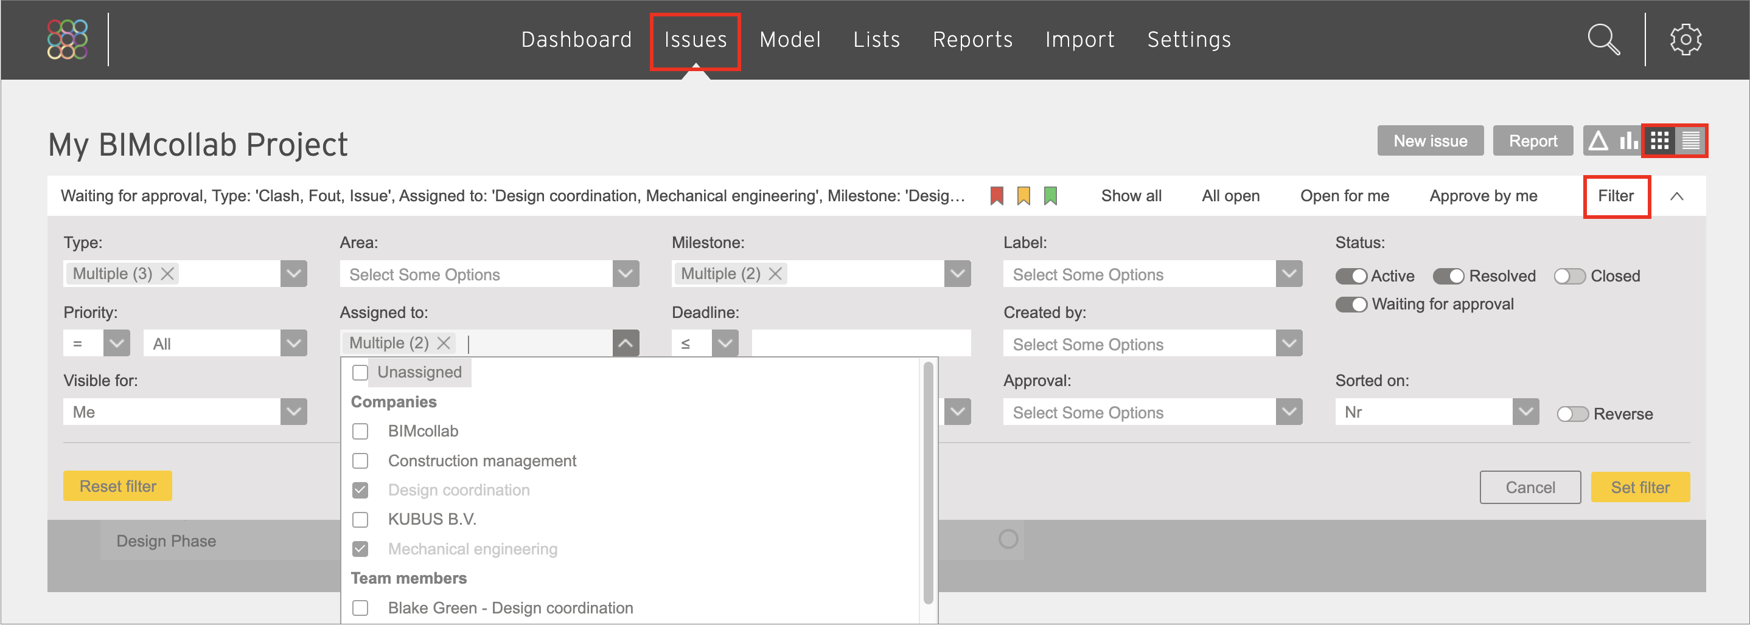The width and height of the screenshot is (1750, 625).
Task: Open the Created by dropdown
Action: pyautogui.click(x=1153, y=344)
